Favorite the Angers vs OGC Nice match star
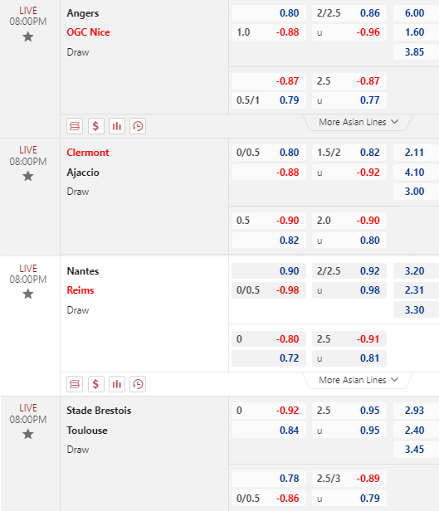This screenshot has height=511, width=439. pos(28,36)
